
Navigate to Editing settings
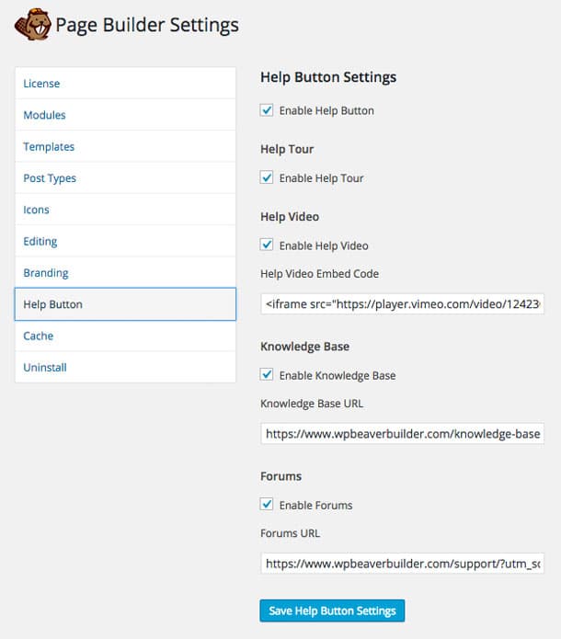pos(40,242)
